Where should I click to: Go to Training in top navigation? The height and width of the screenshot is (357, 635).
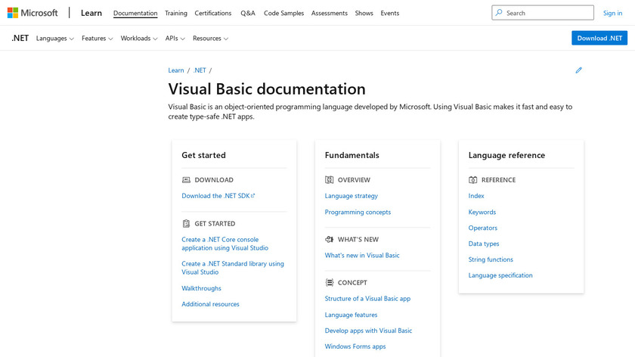(175, 13)
